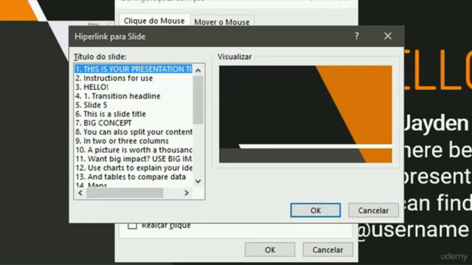
Task: Select slide 8. You can also split your content
Action: [x=133, y=132]
